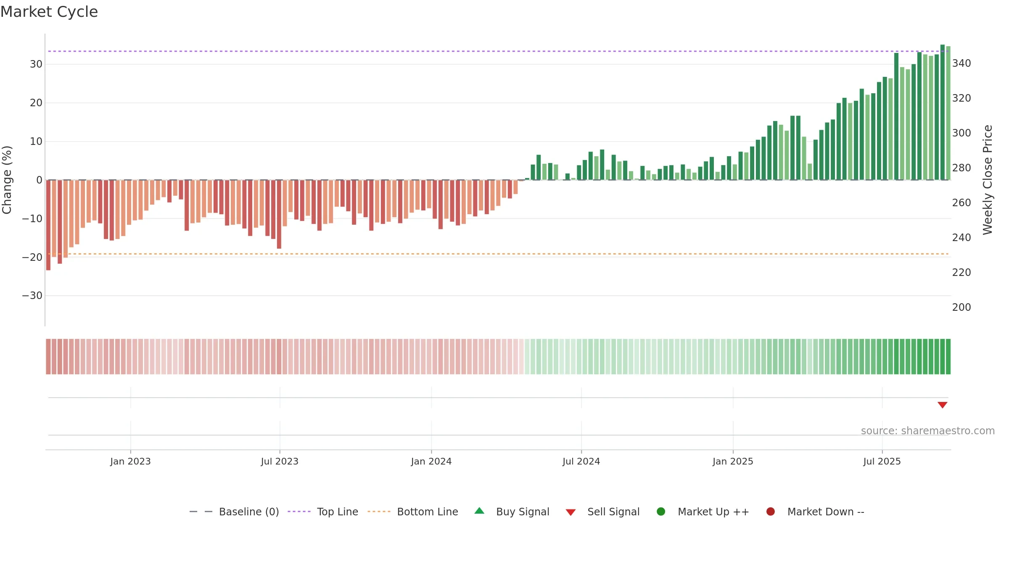
Task: Toggle the Market Down -- legend entry
Action: (815, 512)
